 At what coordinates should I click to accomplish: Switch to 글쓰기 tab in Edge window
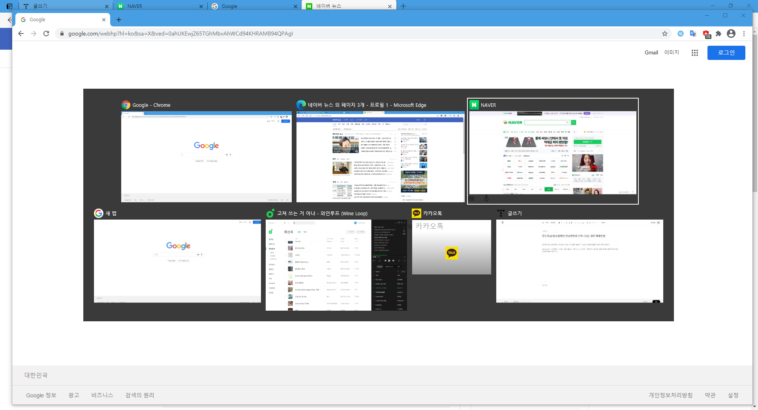pyautogui.click(x=65, y=6)
